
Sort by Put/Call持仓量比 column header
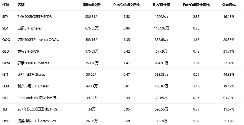click(196, 5)
